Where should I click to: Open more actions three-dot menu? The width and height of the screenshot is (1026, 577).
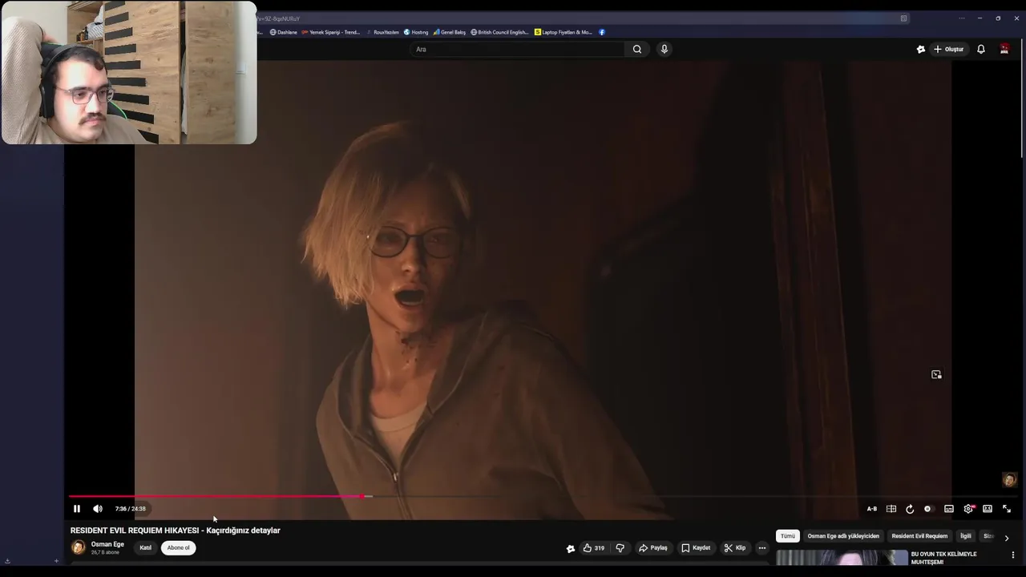(x=762, y=548)
